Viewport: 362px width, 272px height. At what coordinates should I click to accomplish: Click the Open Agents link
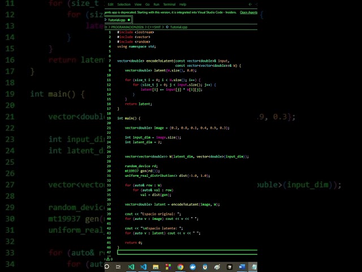click(x=248, y=12)
